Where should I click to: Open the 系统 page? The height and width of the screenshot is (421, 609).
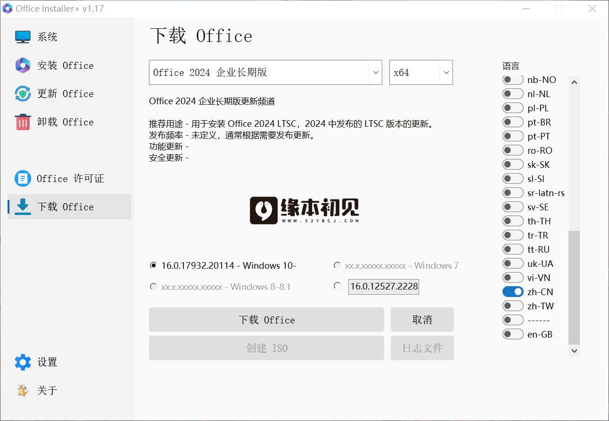(69, 37)
